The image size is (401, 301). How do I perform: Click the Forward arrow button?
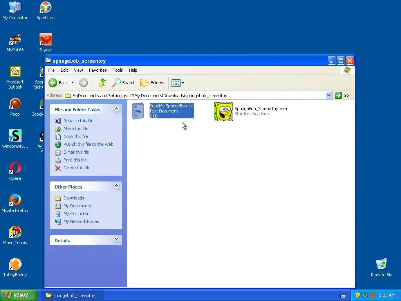coord(83,83)
